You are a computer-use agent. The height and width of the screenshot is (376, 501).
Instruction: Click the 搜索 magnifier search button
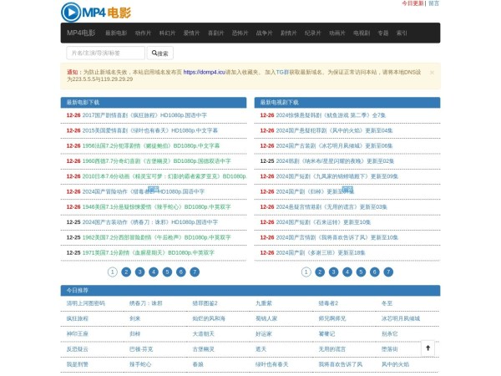tap(159, 53)
